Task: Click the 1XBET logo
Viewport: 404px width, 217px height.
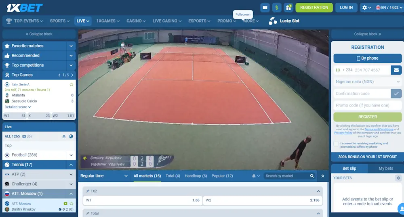Action: (25, 8)
